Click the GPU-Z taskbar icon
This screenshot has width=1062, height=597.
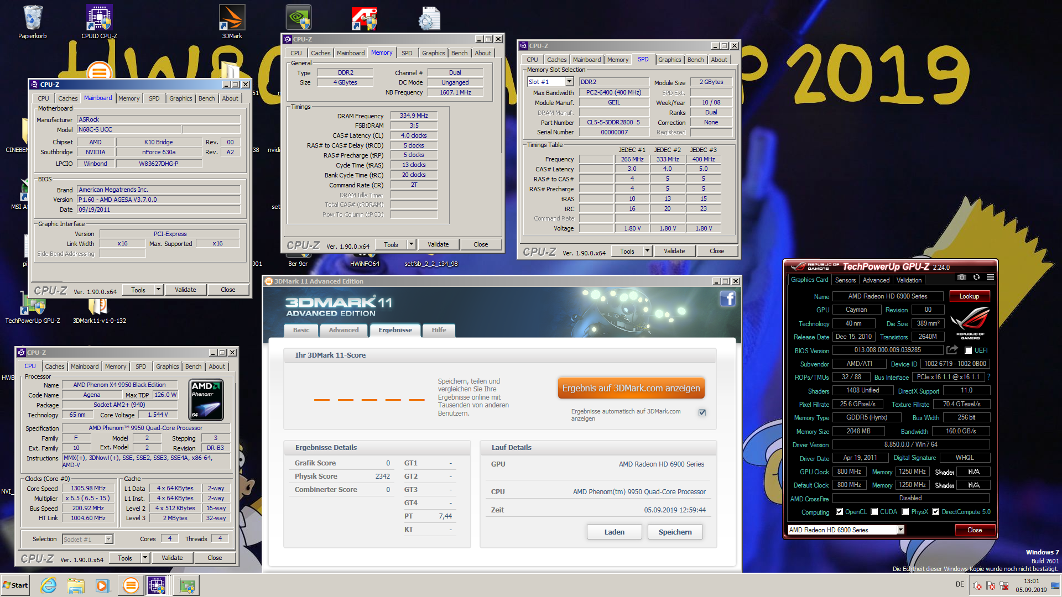tap(187, 585)
